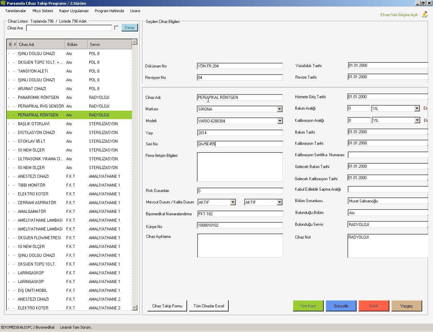Screen dimensions: 433x332
Task: Click the Yaşı field showing 2014
Action: click(240, 133)
